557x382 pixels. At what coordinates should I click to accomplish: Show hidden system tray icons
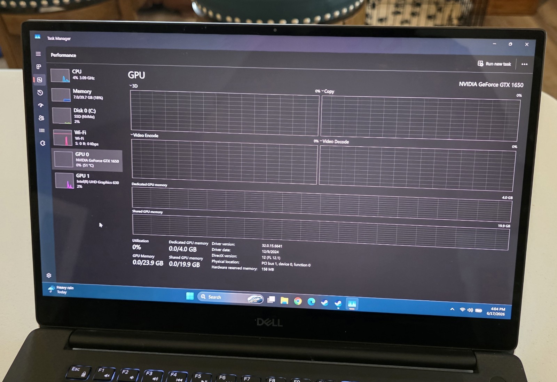tap(452, 309)
